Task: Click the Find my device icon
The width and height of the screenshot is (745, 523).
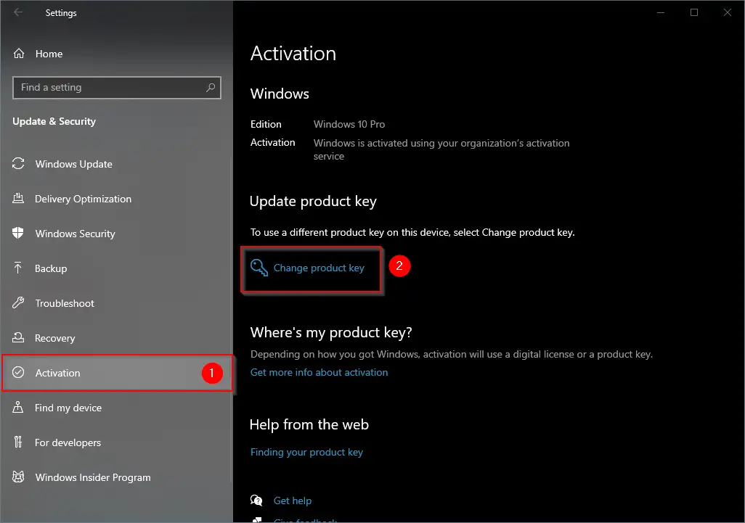Action: click(18, 407)
